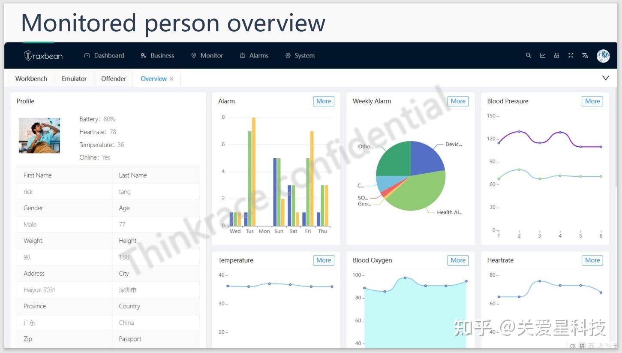This screenshot has width=622, height=353.
Task: Click the analytics chart icon in header
Action: pos(542,55)
